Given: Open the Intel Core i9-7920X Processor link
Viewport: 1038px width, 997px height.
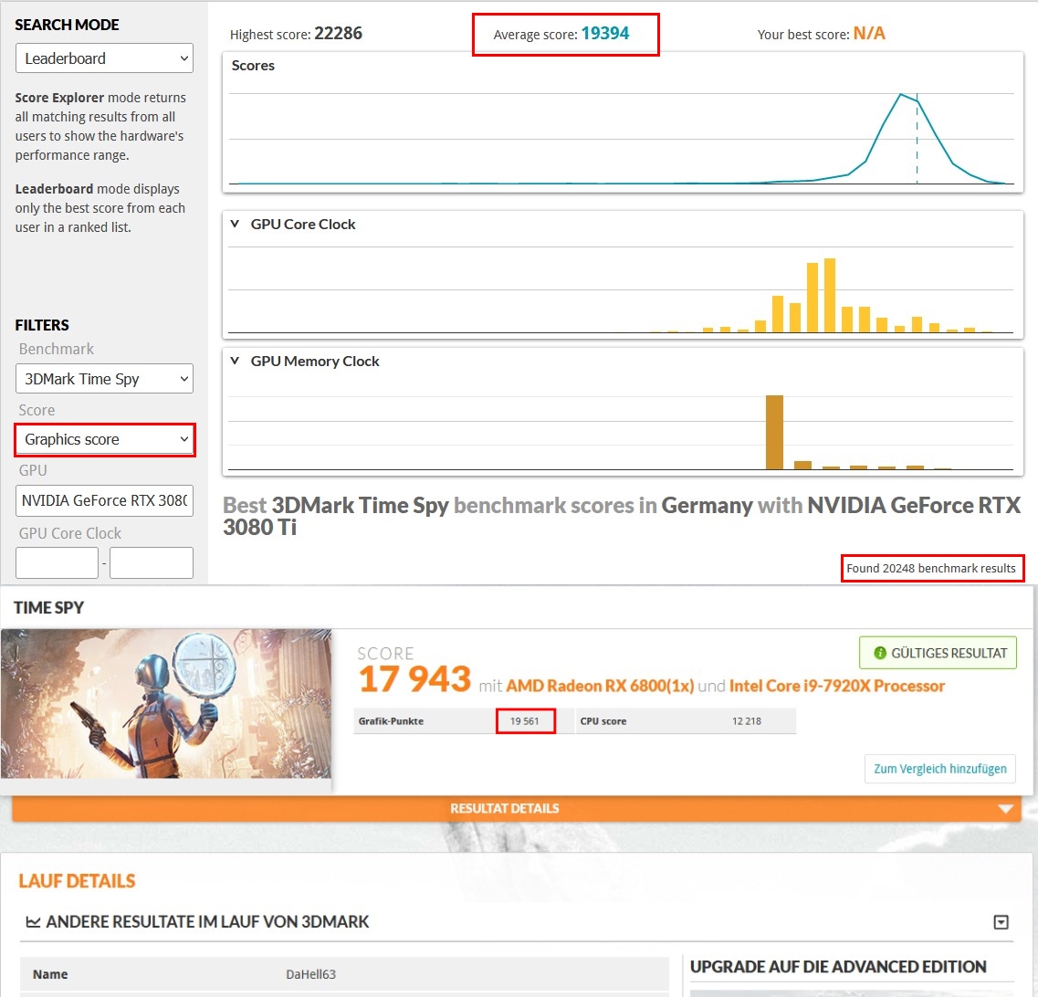Looking at the screenshot, I should (x=837, y=686).
